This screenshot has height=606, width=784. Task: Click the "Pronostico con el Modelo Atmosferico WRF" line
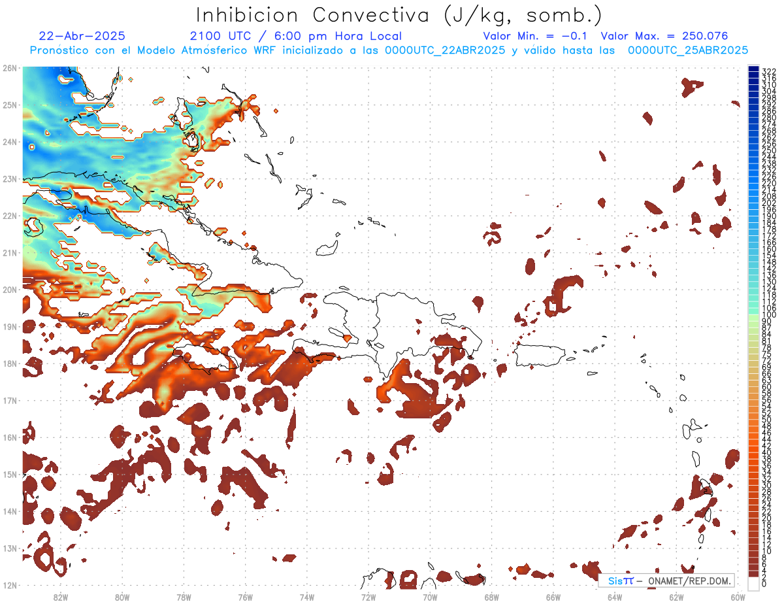click(x=389, y=50)
